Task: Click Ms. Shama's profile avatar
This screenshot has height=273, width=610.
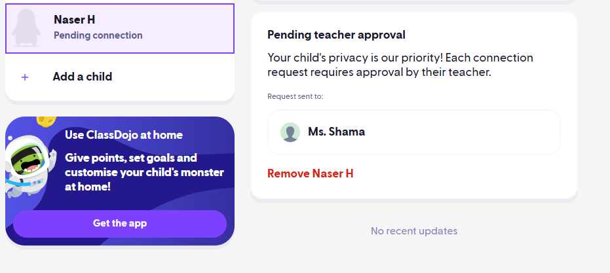Action: pyautogui.click(x=290, y=132)
